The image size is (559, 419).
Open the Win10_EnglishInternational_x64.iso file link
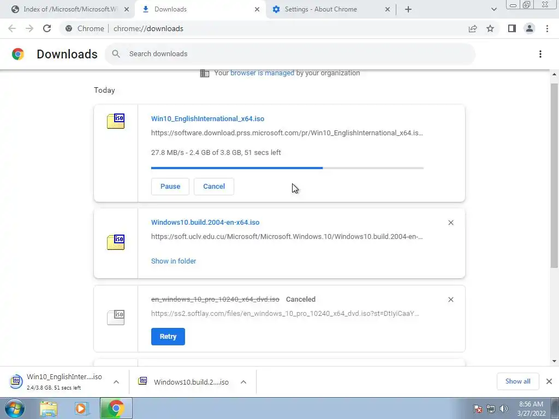point(207,118)
